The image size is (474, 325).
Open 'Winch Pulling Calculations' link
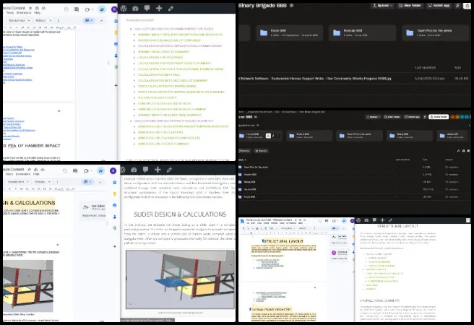coord(160,132)
